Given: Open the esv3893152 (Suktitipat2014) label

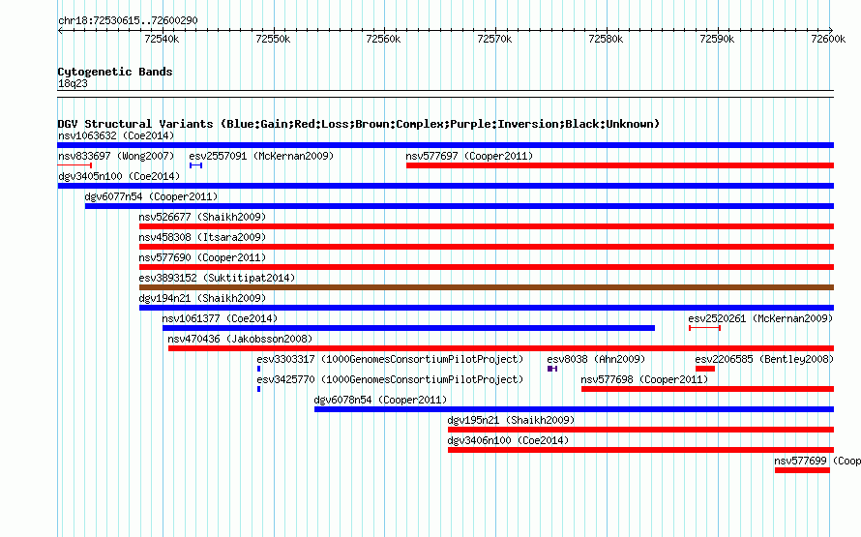Looking at the screenshot, I should (x=217, y=278).
